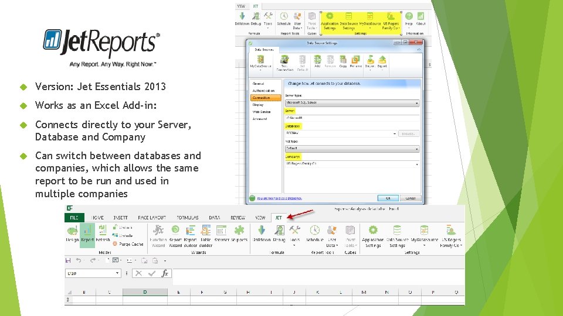Open the User Data dropdown in the large ribbon
The image size is (563, 316).
click(x=332, y=236)
